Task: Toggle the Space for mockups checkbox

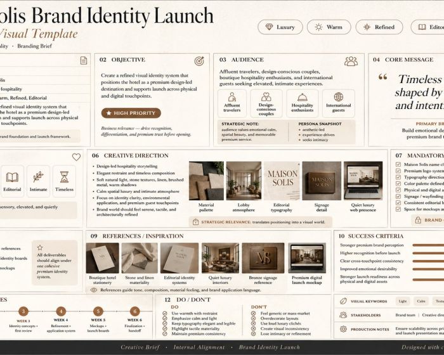Action: 398,209
